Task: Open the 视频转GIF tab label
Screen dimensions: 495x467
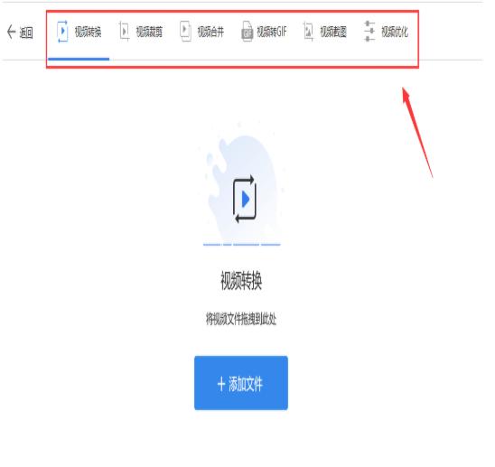Action: [x=272, y=32]
